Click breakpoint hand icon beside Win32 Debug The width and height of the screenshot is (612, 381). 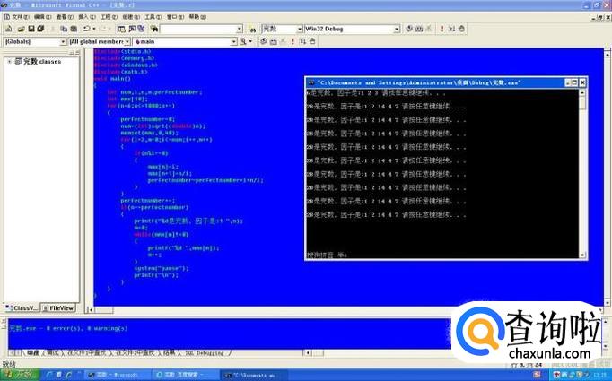pyautogui.click(x=461, y=29)
